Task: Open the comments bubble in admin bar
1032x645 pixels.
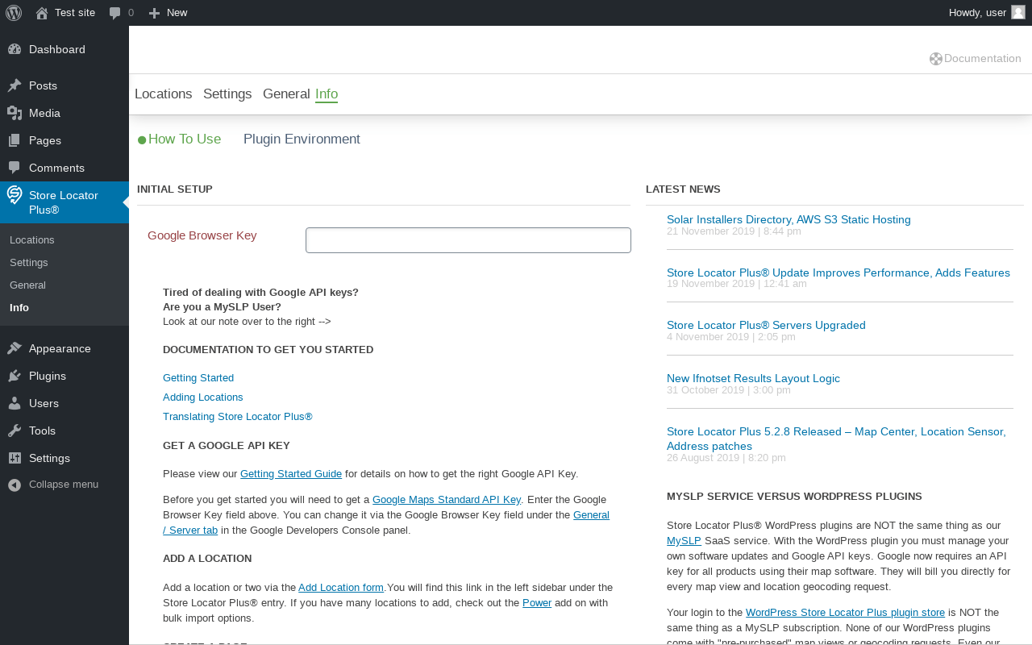Action: click(x=115, y=13)
